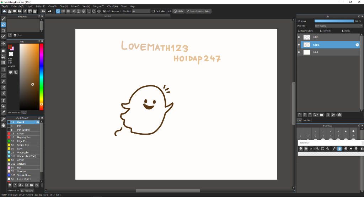The height and width of the screenshot is (197, 364).
Task: Toggle visibility of Lớp2 layer
Action: coord(299,45)
